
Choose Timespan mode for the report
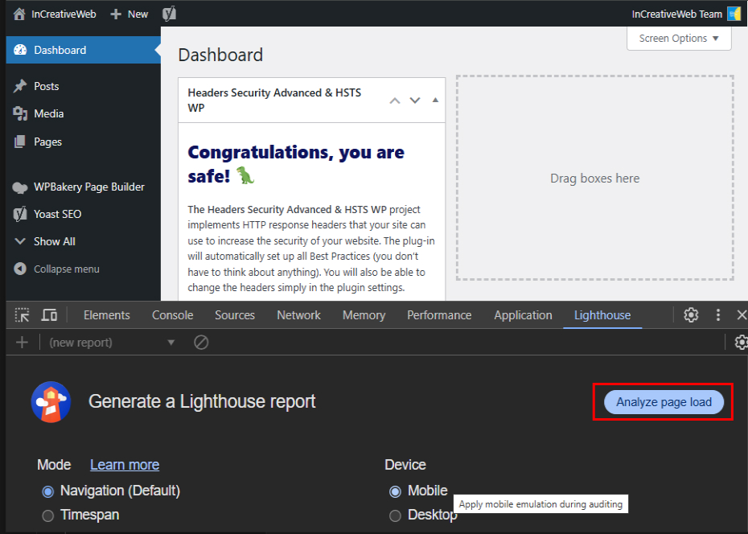tap(47, 514)
